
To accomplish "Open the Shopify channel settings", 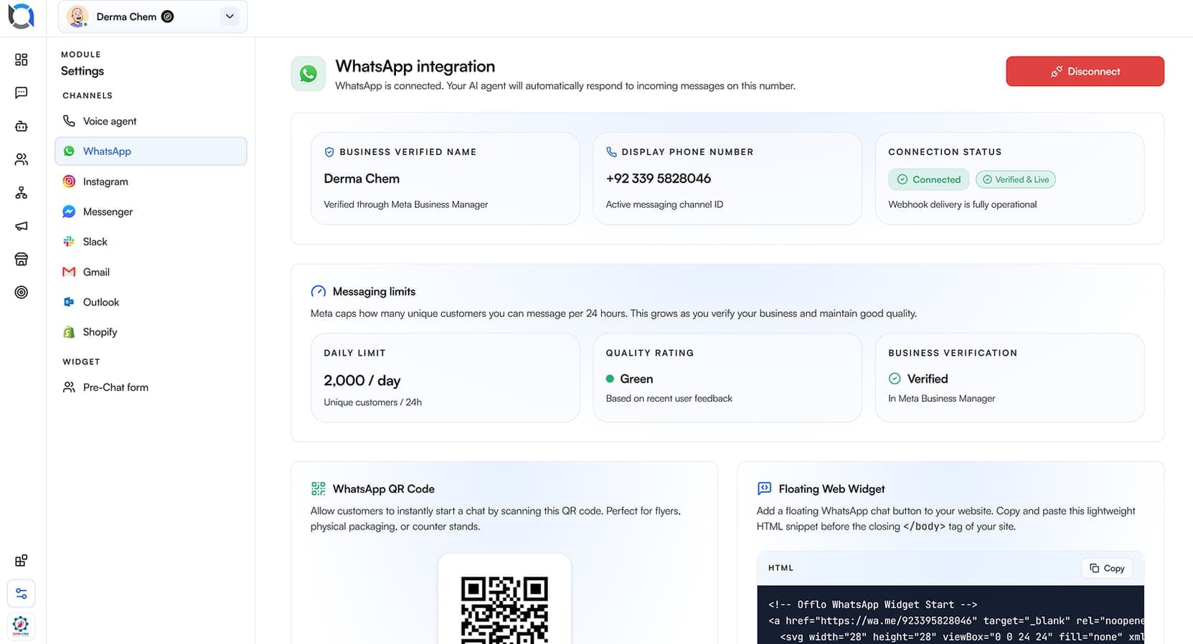I will (151, 332).
